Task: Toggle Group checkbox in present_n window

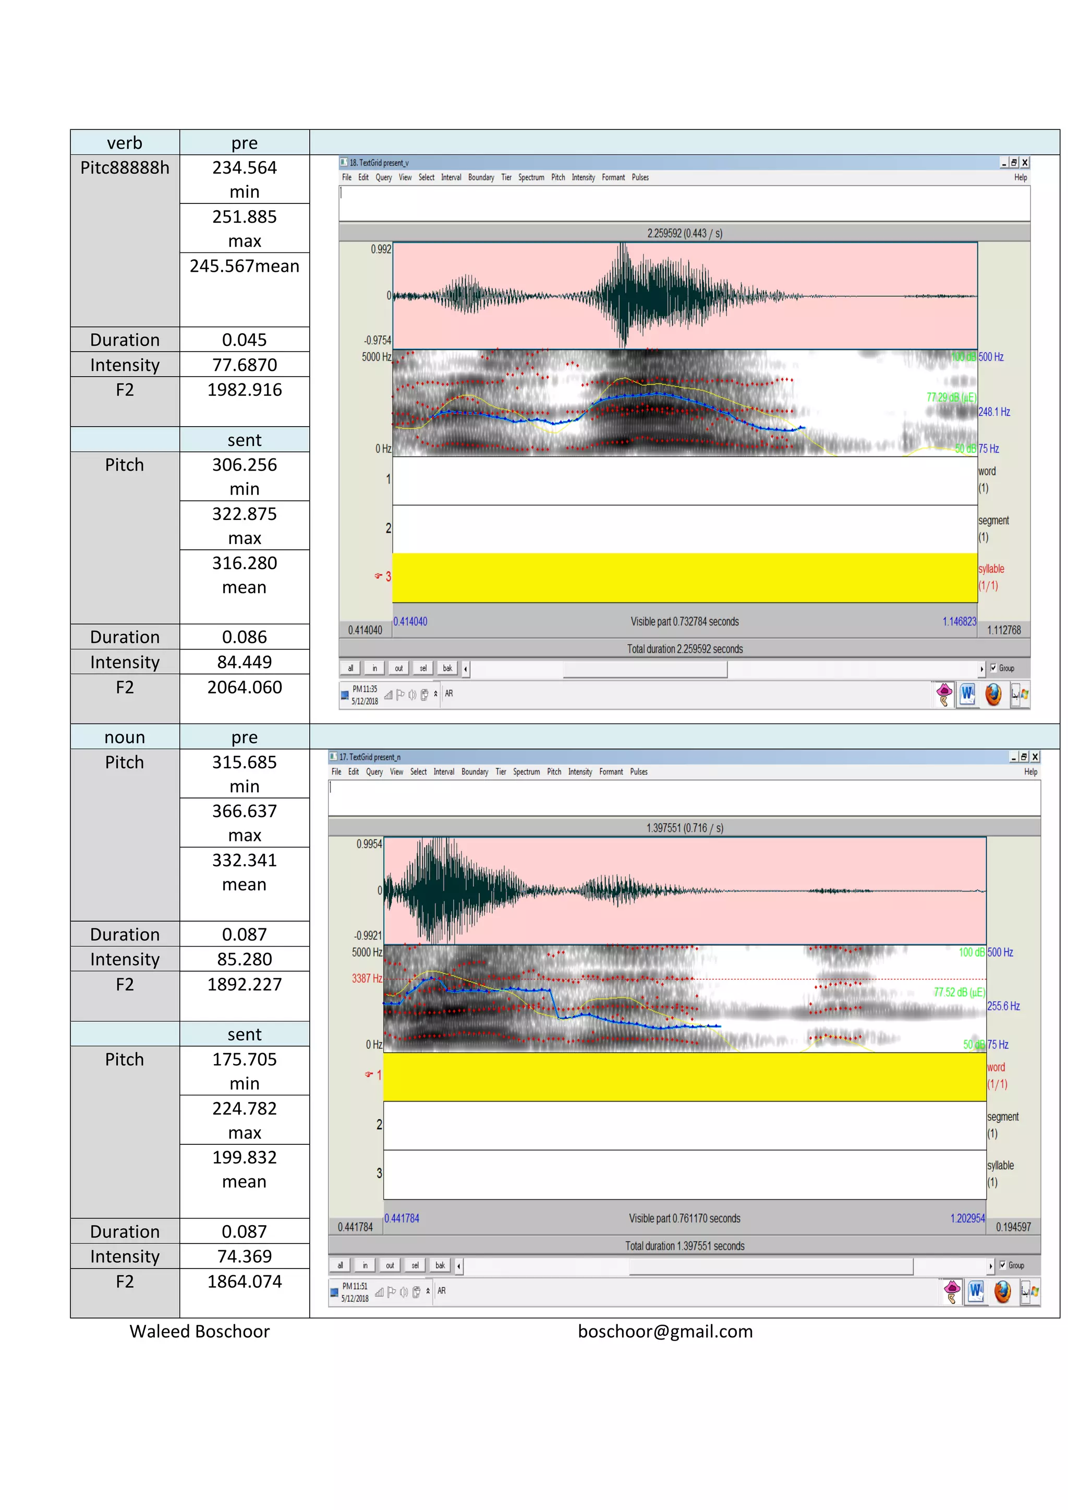Action: 1002,1265
